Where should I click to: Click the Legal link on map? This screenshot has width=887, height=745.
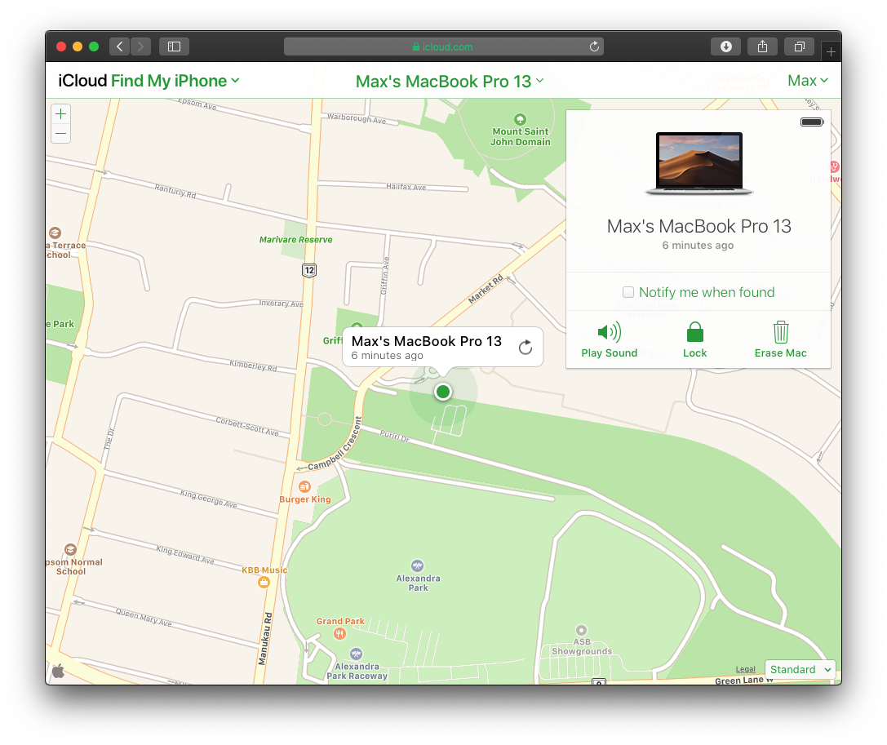coord(745,669)
